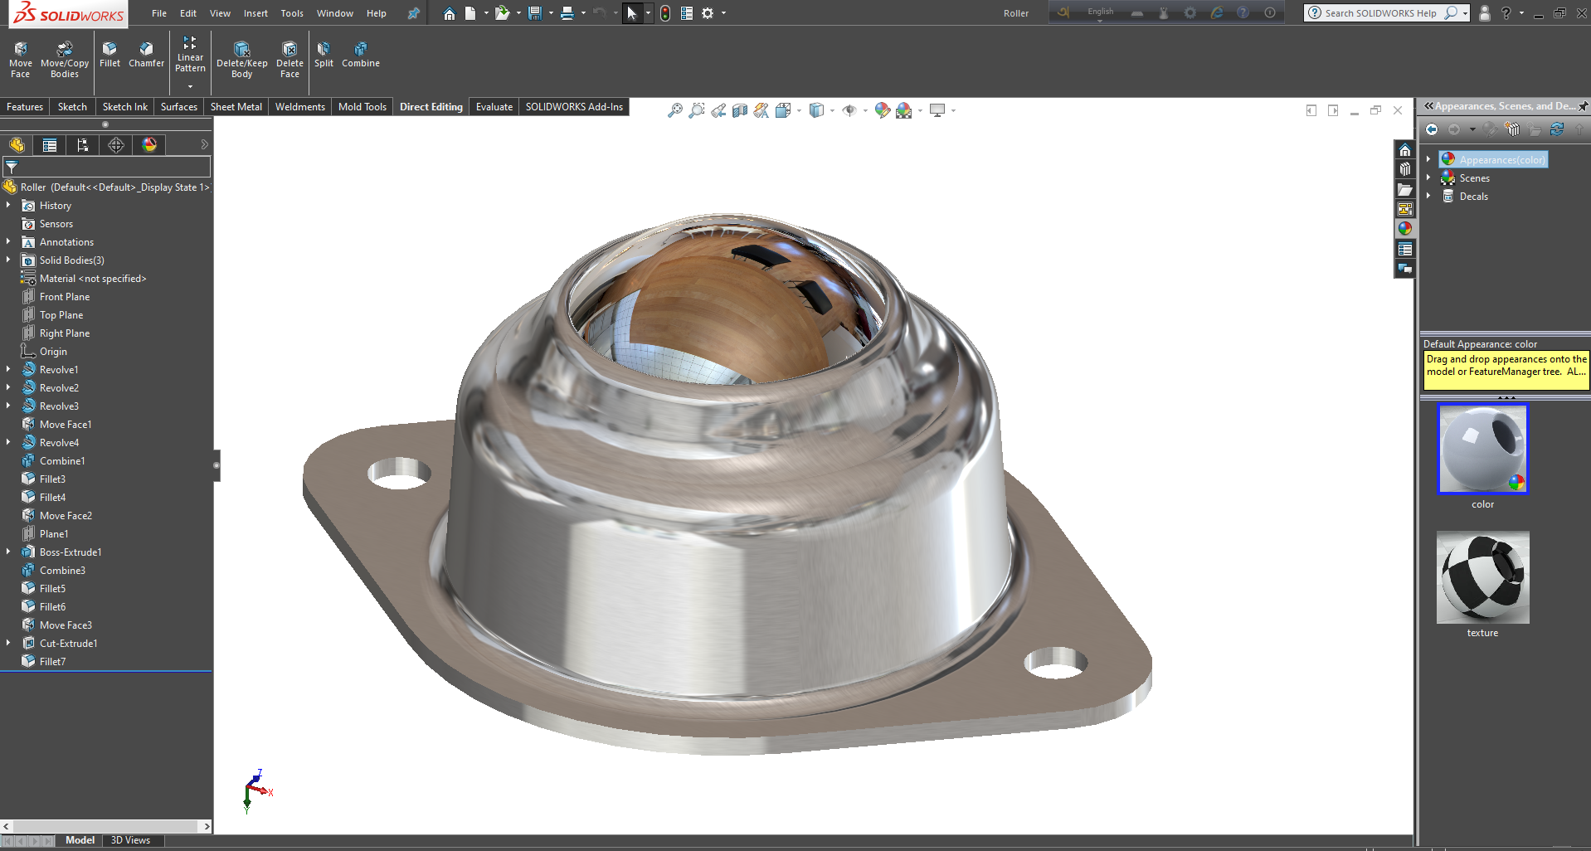This screenshot has width=1591, height=851.
Task: Switch to the Surfaces tab
Action: (x=179, y=107)
